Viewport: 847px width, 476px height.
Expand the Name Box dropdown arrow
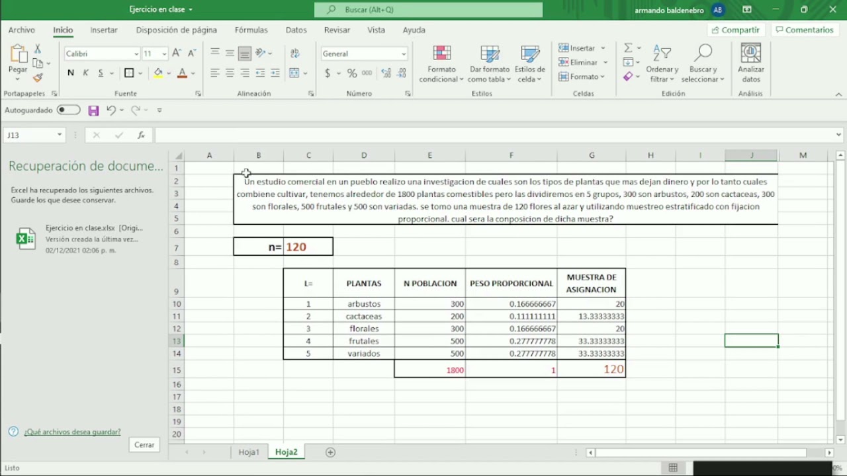pyautogui.click(x=59, y=135)
